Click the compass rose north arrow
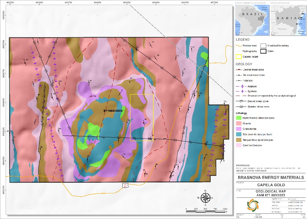This screenshot has height=219, width=307. pos(206,197)
